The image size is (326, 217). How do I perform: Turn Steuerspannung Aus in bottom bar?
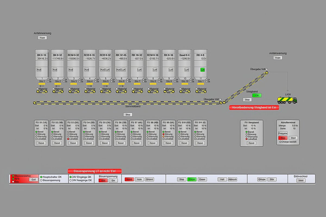tap(103, 180)
